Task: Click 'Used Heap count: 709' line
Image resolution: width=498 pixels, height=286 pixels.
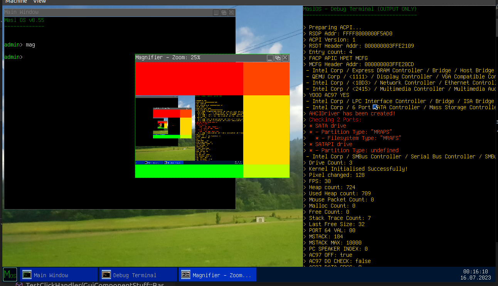Action: coord(337,193)
